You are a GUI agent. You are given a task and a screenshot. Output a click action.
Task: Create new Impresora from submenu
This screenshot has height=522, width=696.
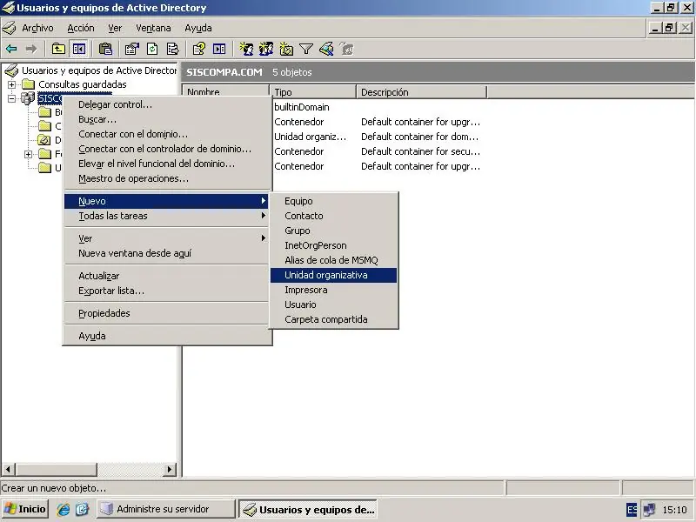333,290
